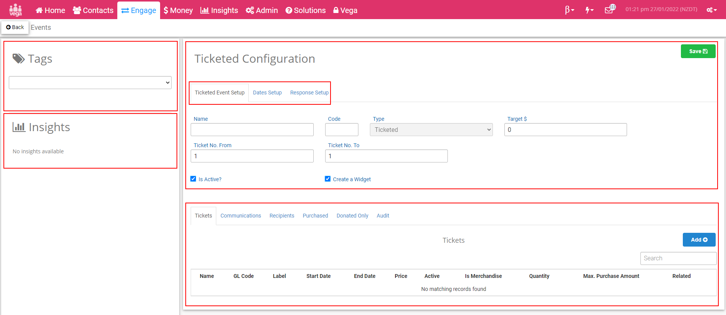Sort by Max. Purchase Amount column
The height and width of the screenshot is (315, 726).
[x=611, y=276]
